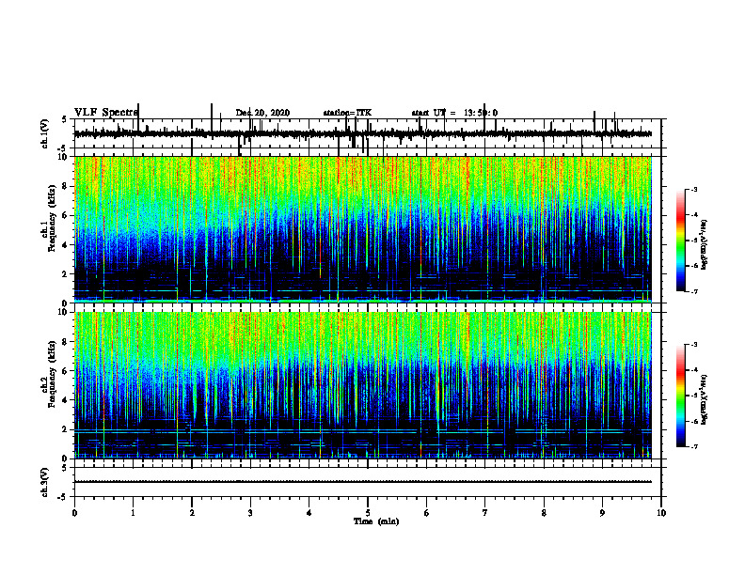Viewport: 745px width, 575px height.
Task: Click the "-3" label on ch.1 color bar
Action: 693,189
